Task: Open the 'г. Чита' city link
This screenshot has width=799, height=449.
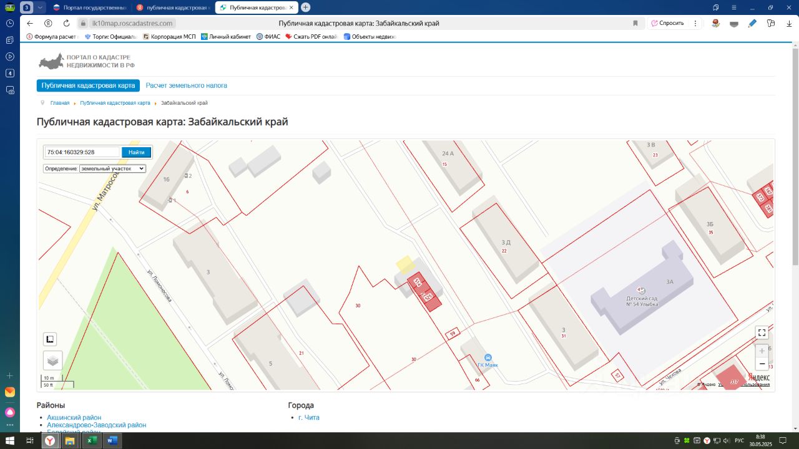Action: [308, 417]
